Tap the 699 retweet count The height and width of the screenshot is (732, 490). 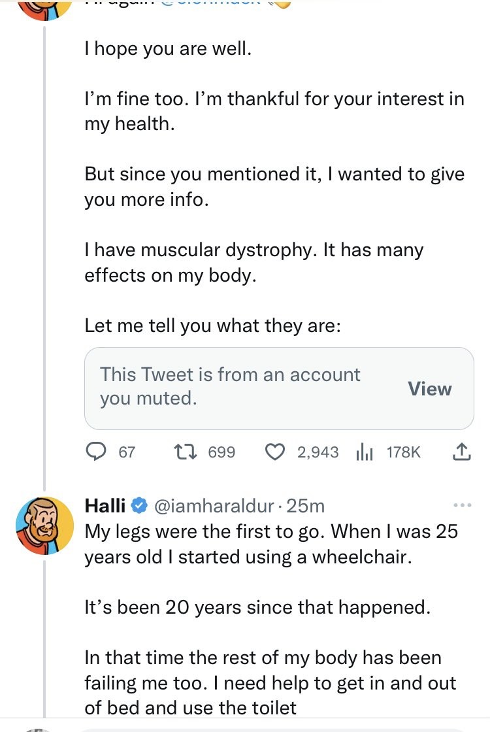click(x=221, y=452)
